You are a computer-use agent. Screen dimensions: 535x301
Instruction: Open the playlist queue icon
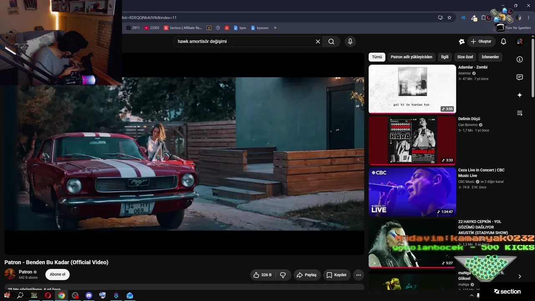520,113
